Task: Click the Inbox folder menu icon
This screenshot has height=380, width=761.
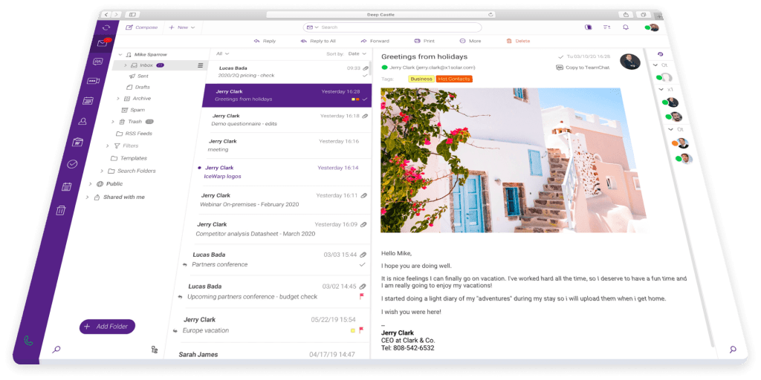Action: click(x=199, y=65)
